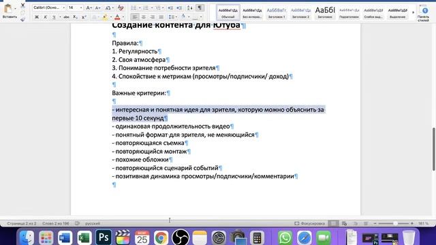
Task: Click the Вставить (Paste) clipboard icon
Action: 7,9
